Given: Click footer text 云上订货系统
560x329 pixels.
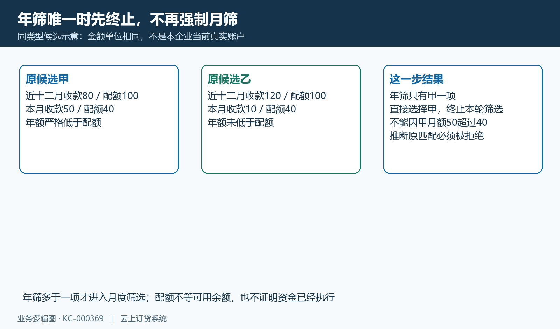Looking at the screenshot, I should [143, 318].
